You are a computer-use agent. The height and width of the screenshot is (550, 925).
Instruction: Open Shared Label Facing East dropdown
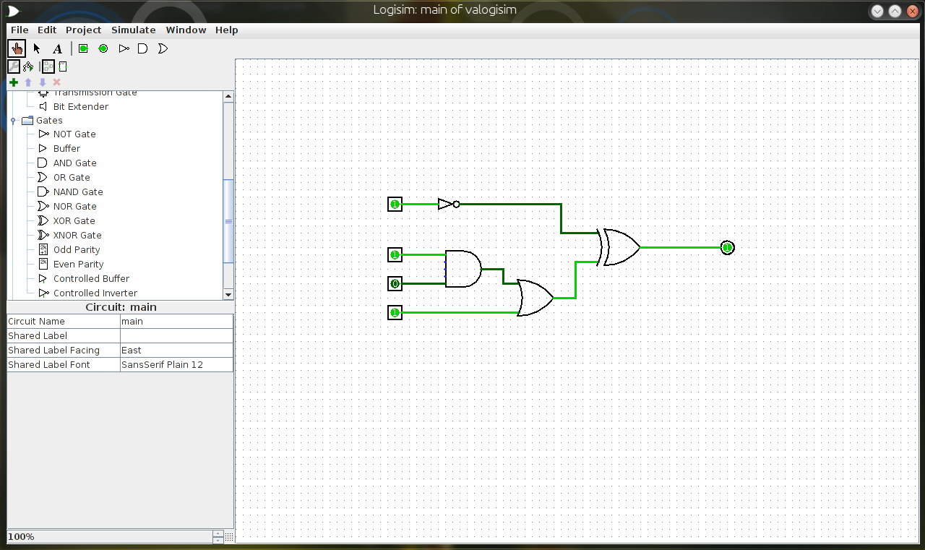pyautogui.click(x=176, y=350)
